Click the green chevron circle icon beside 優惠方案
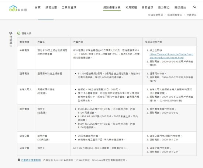This screenshot has height=168, width=203. (x=19, y=33)
